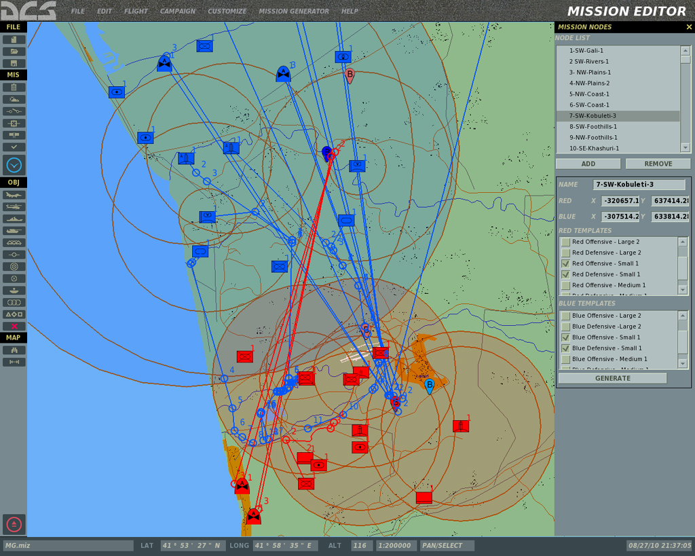This screenshot has height=556, width=695.
Task: Select the ship group placement tool
Action: pos(14,219)
